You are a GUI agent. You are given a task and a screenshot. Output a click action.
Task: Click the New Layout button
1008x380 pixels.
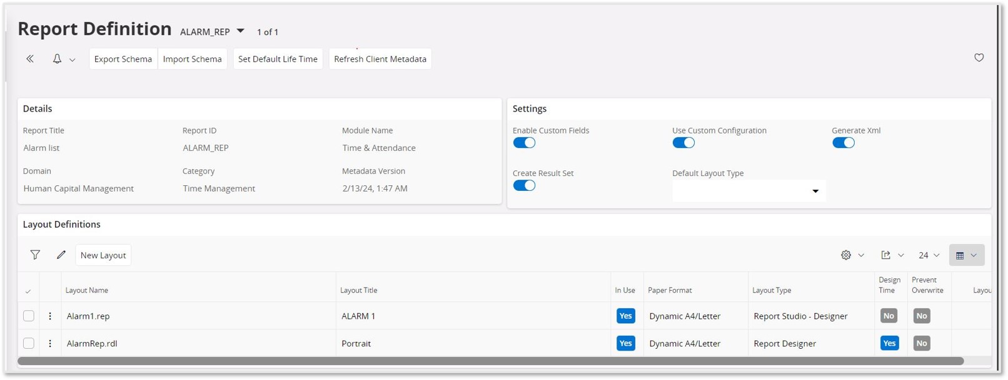pos(103,255)
